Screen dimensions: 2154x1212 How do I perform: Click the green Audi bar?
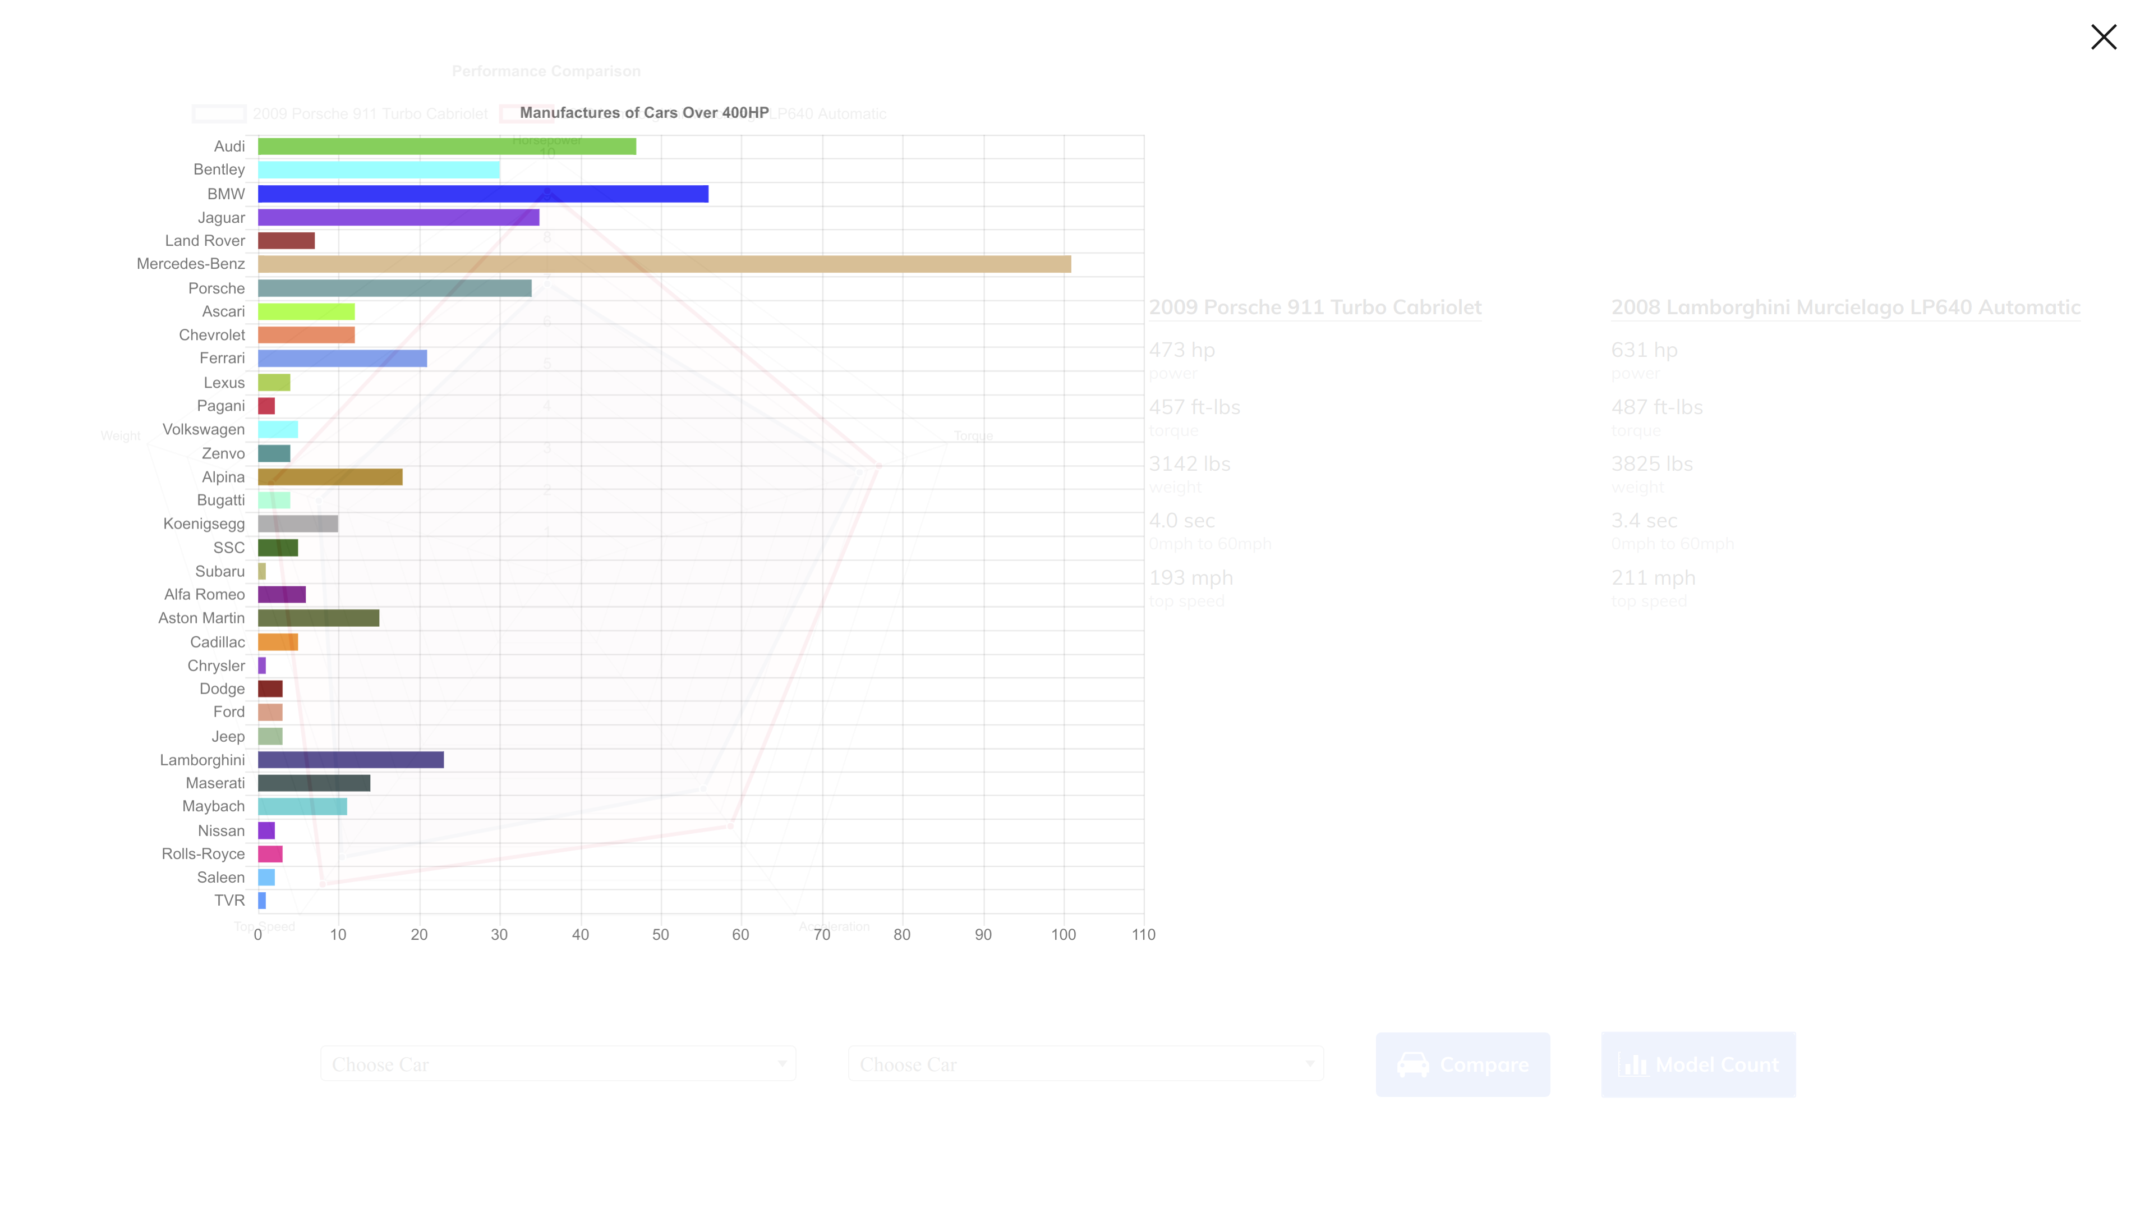pos(447,146)
